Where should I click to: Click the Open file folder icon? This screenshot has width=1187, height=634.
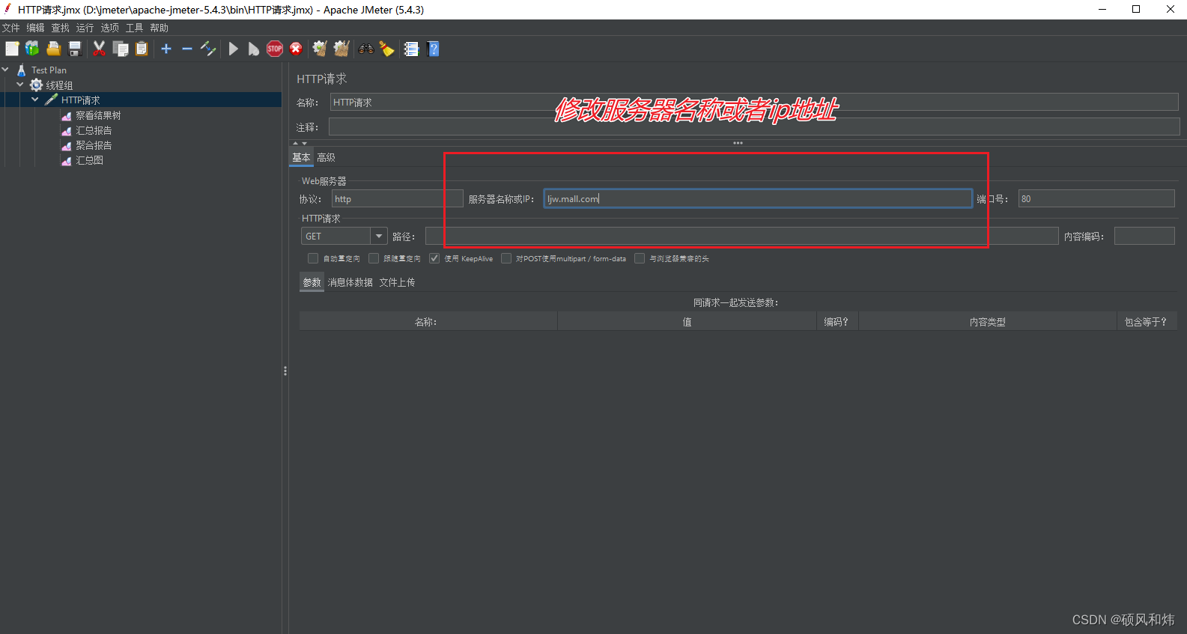coord(53,49)
